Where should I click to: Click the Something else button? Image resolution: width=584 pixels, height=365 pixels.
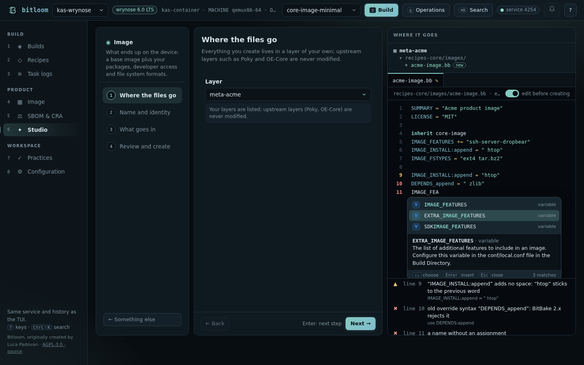[x=142, y=320]
